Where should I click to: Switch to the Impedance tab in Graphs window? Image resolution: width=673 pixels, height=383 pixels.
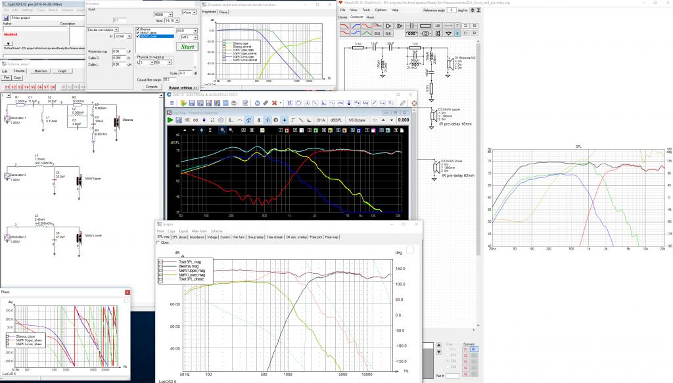197,237
